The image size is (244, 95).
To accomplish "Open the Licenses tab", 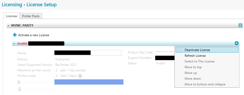I will 11,16.
